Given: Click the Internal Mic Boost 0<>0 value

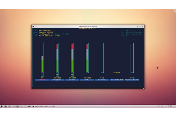Looking at the screenshot, I should [x=132, y=78].
